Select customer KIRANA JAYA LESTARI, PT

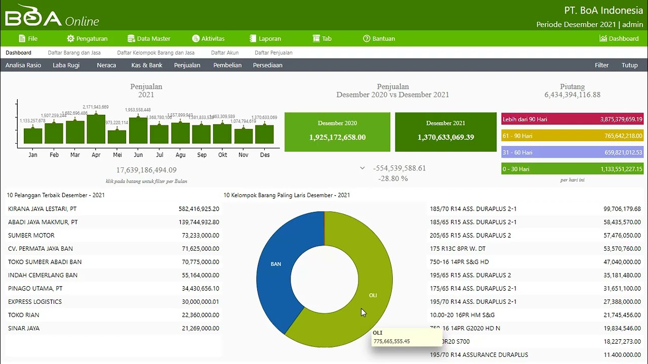tap(113, 209)
